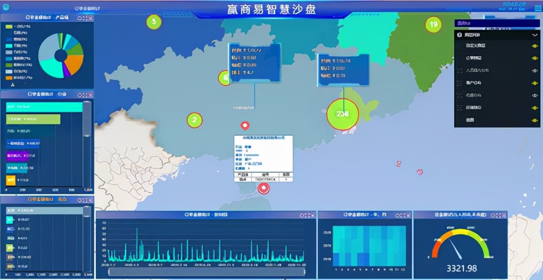
Task: Select the green cluster marker labeled 5
Action: (x=154, y=22)
